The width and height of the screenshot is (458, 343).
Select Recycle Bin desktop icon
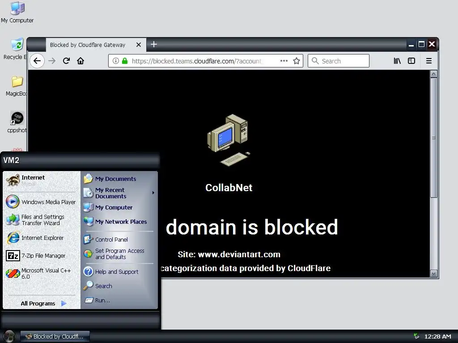[15, 49]
